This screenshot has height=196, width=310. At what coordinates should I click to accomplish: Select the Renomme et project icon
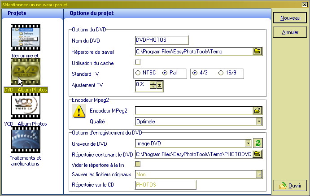29,38
